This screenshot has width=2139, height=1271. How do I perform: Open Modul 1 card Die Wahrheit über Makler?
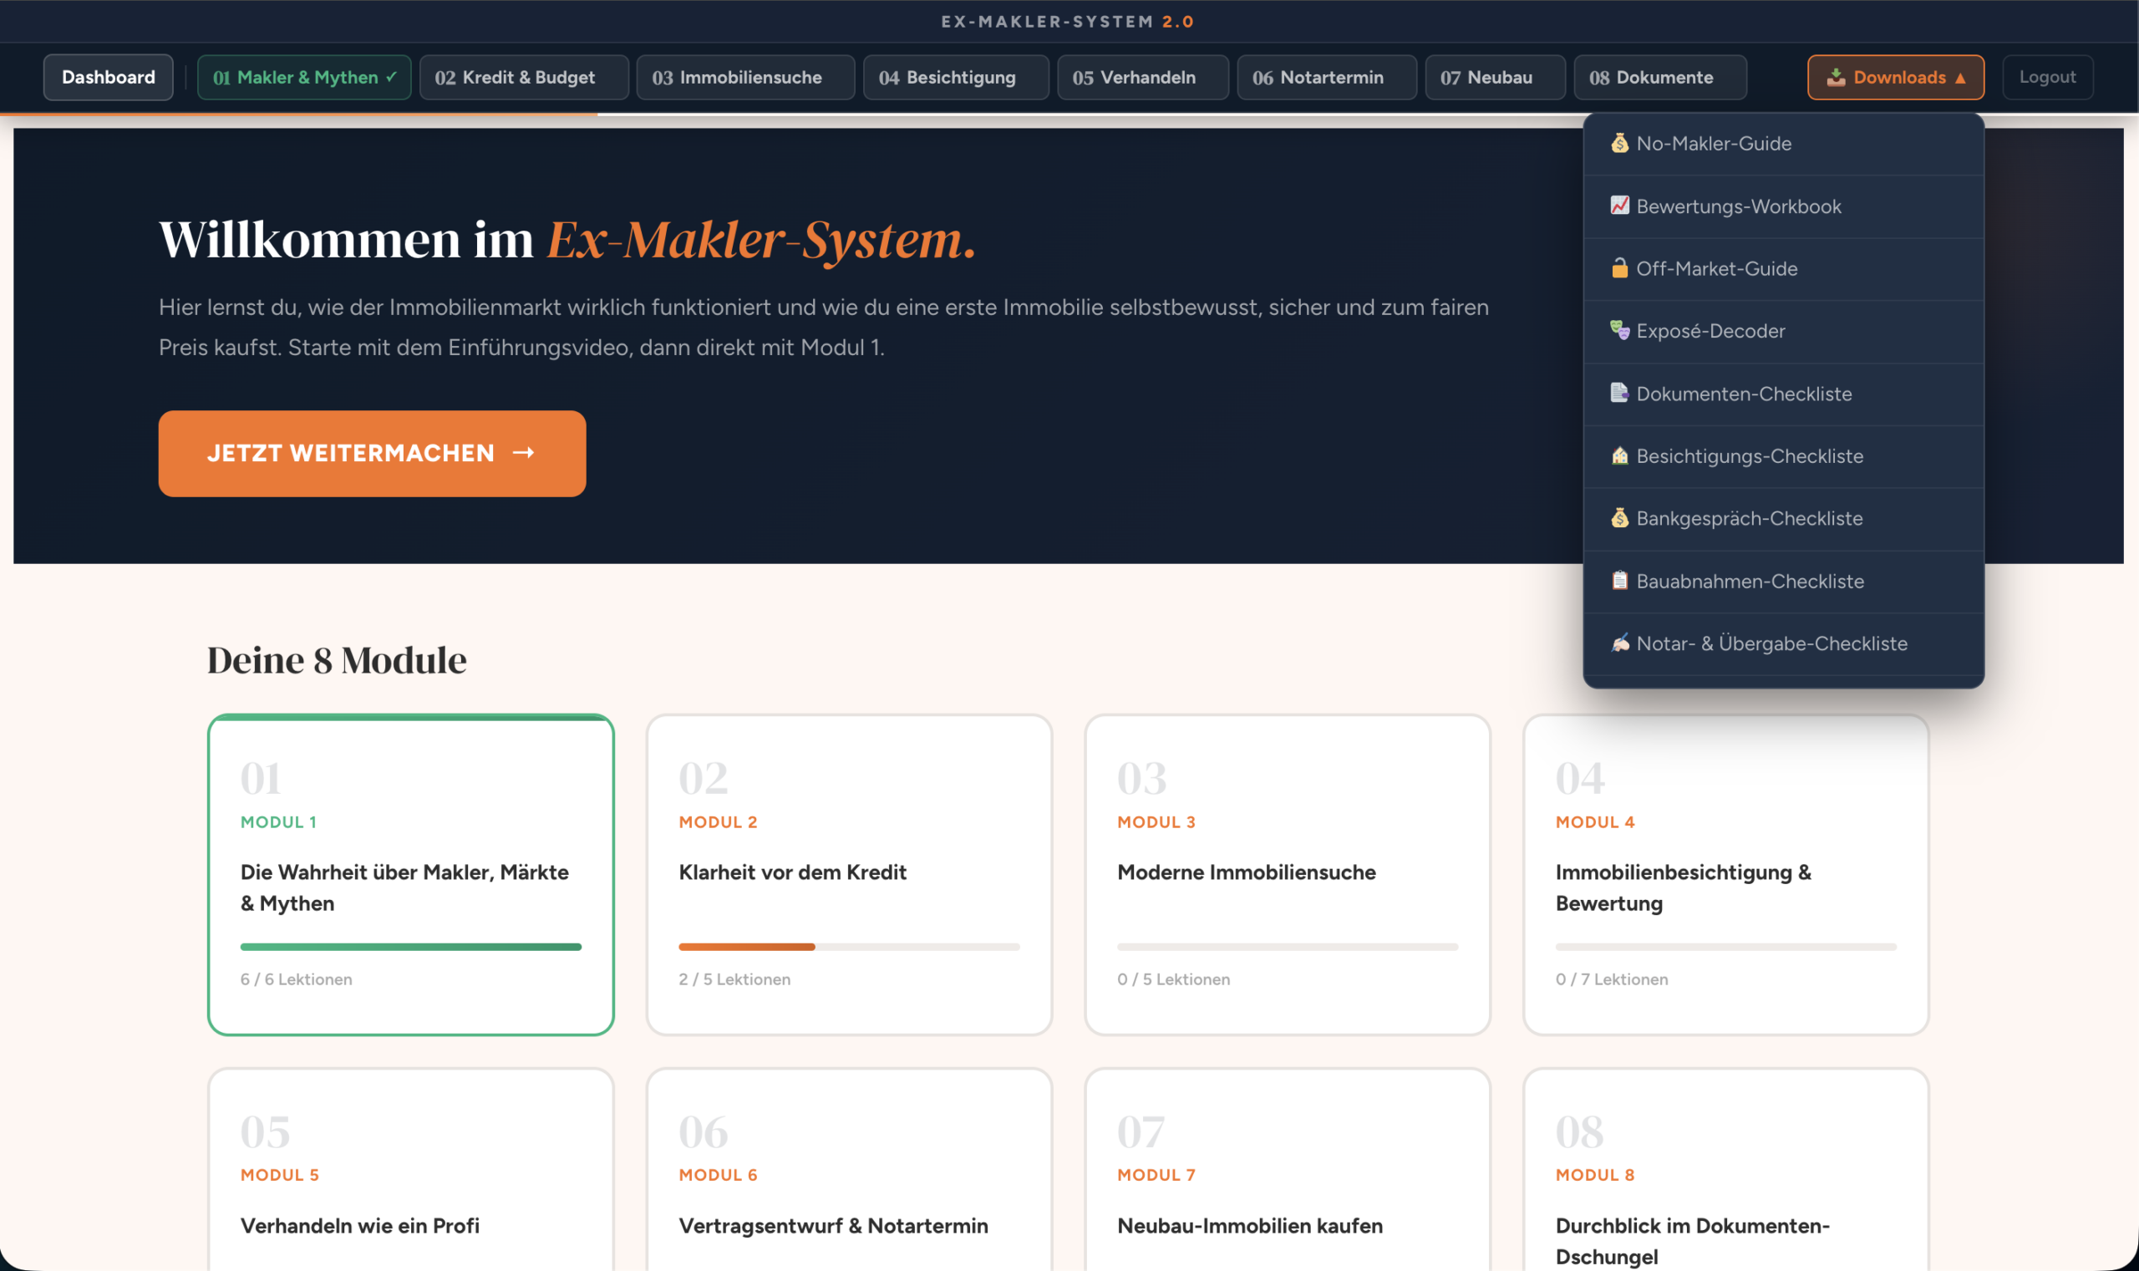pos(411,874)
